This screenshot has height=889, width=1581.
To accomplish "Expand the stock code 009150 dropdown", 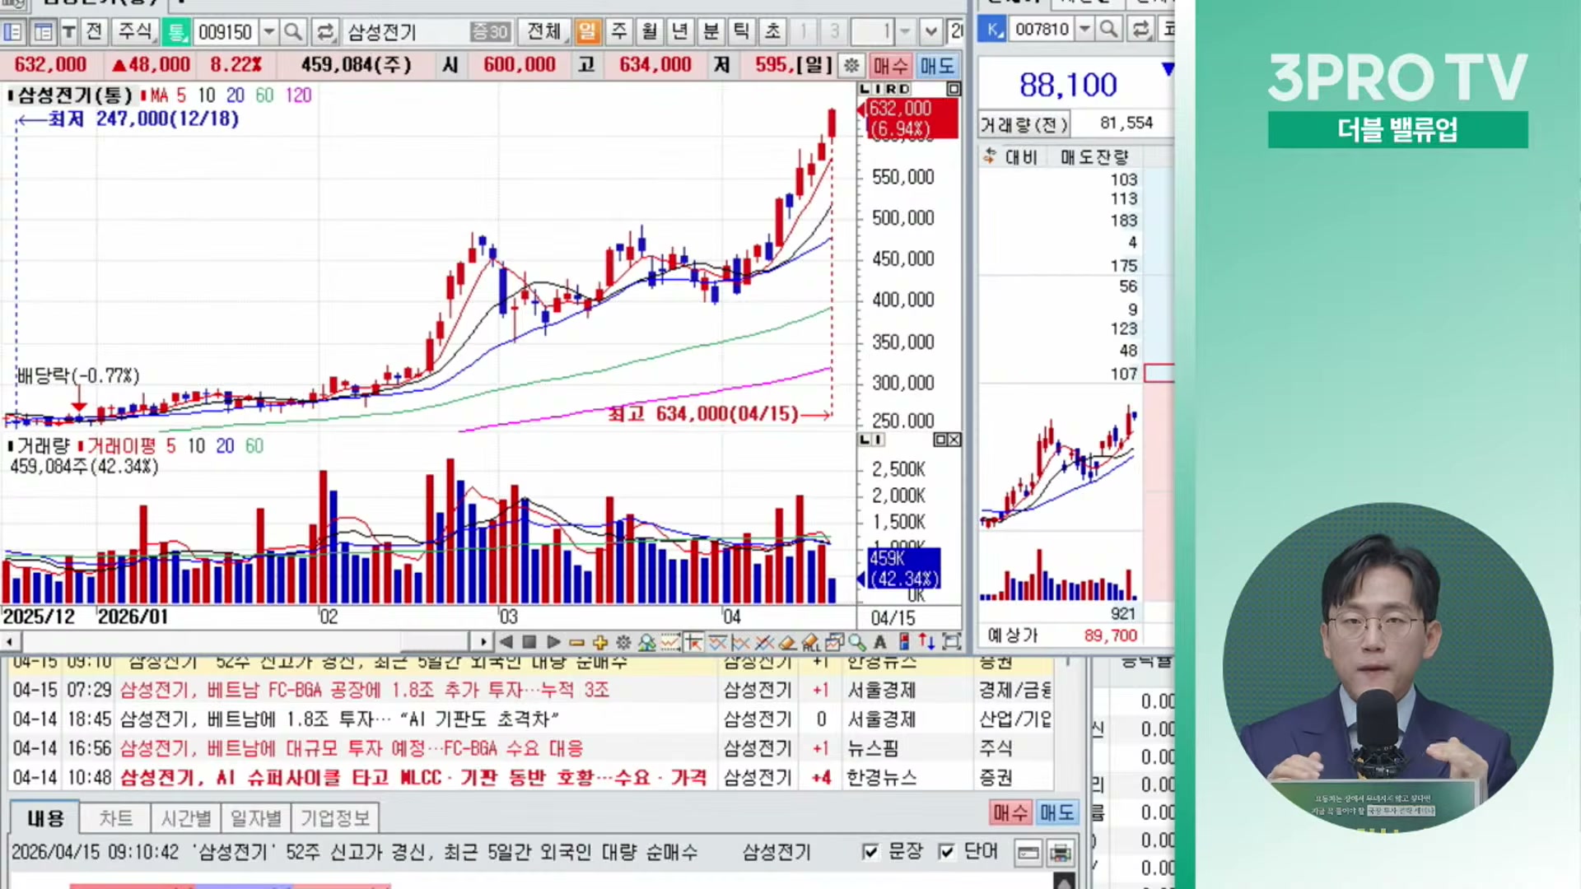I will [268, 32].
